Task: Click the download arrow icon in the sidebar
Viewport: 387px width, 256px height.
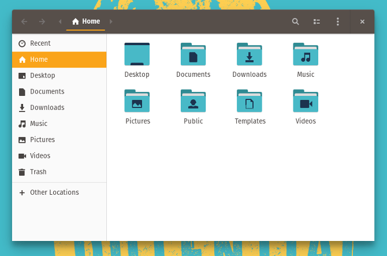Action: tap(22, 107)
